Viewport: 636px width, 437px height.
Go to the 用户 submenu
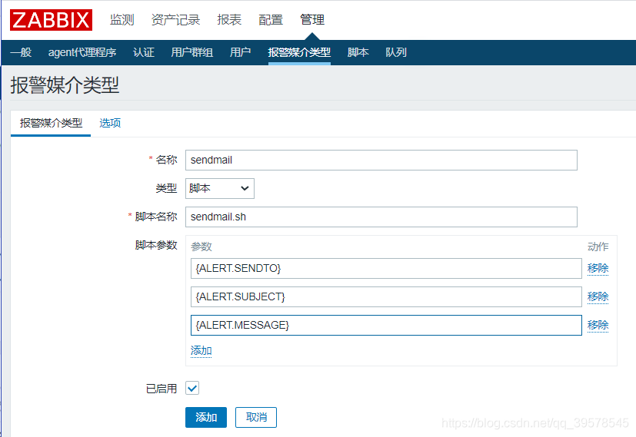(x=240, y=52)
